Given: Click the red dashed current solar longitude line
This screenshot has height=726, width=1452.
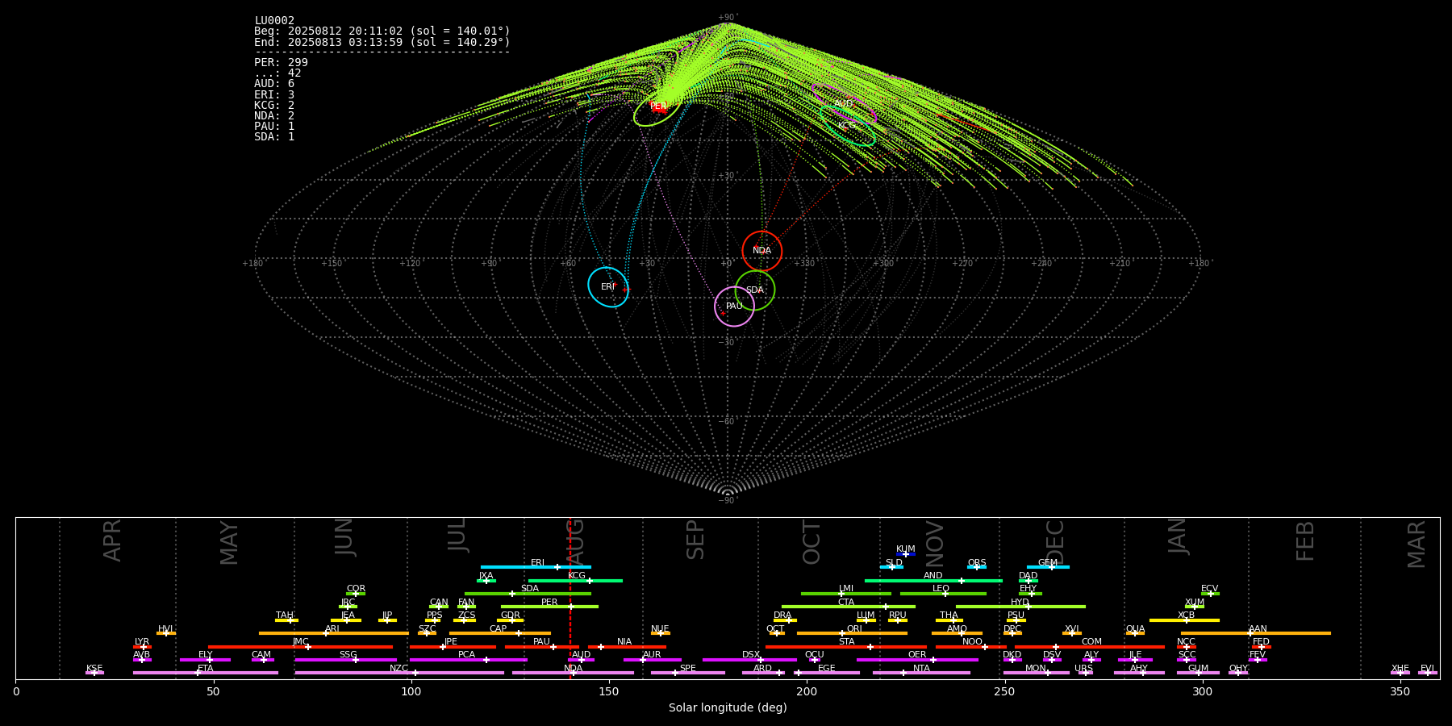Looking at the screenshot, I should (570, 598).
